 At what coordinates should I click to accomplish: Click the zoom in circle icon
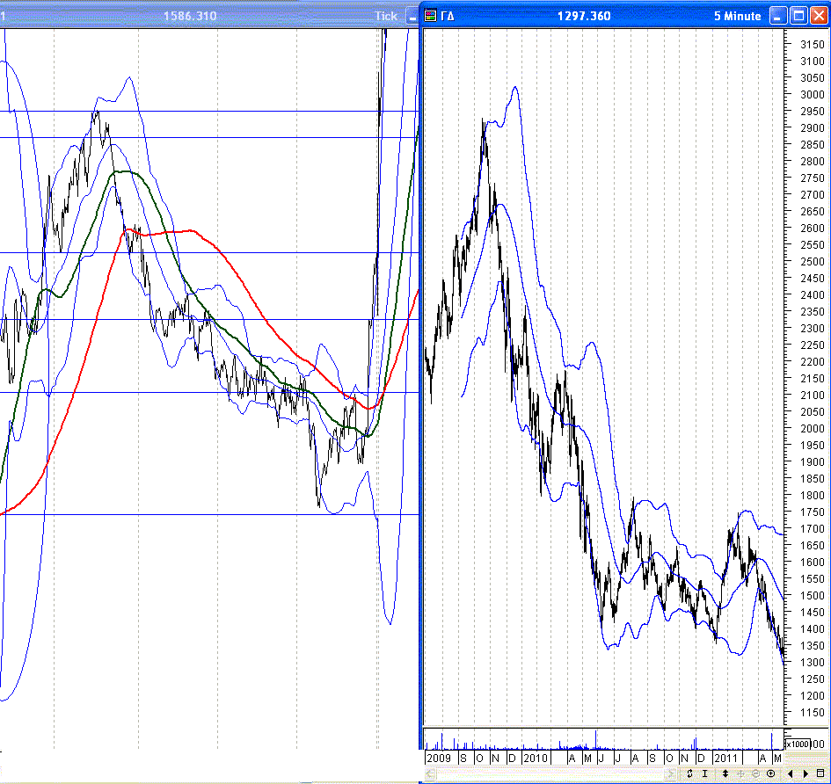(770, 774)
